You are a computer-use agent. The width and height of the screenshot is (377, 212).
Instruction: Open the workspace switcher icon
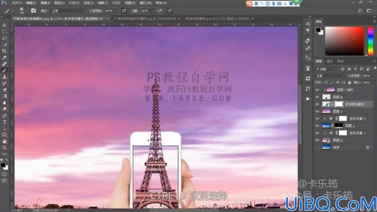tap(369, 10)
